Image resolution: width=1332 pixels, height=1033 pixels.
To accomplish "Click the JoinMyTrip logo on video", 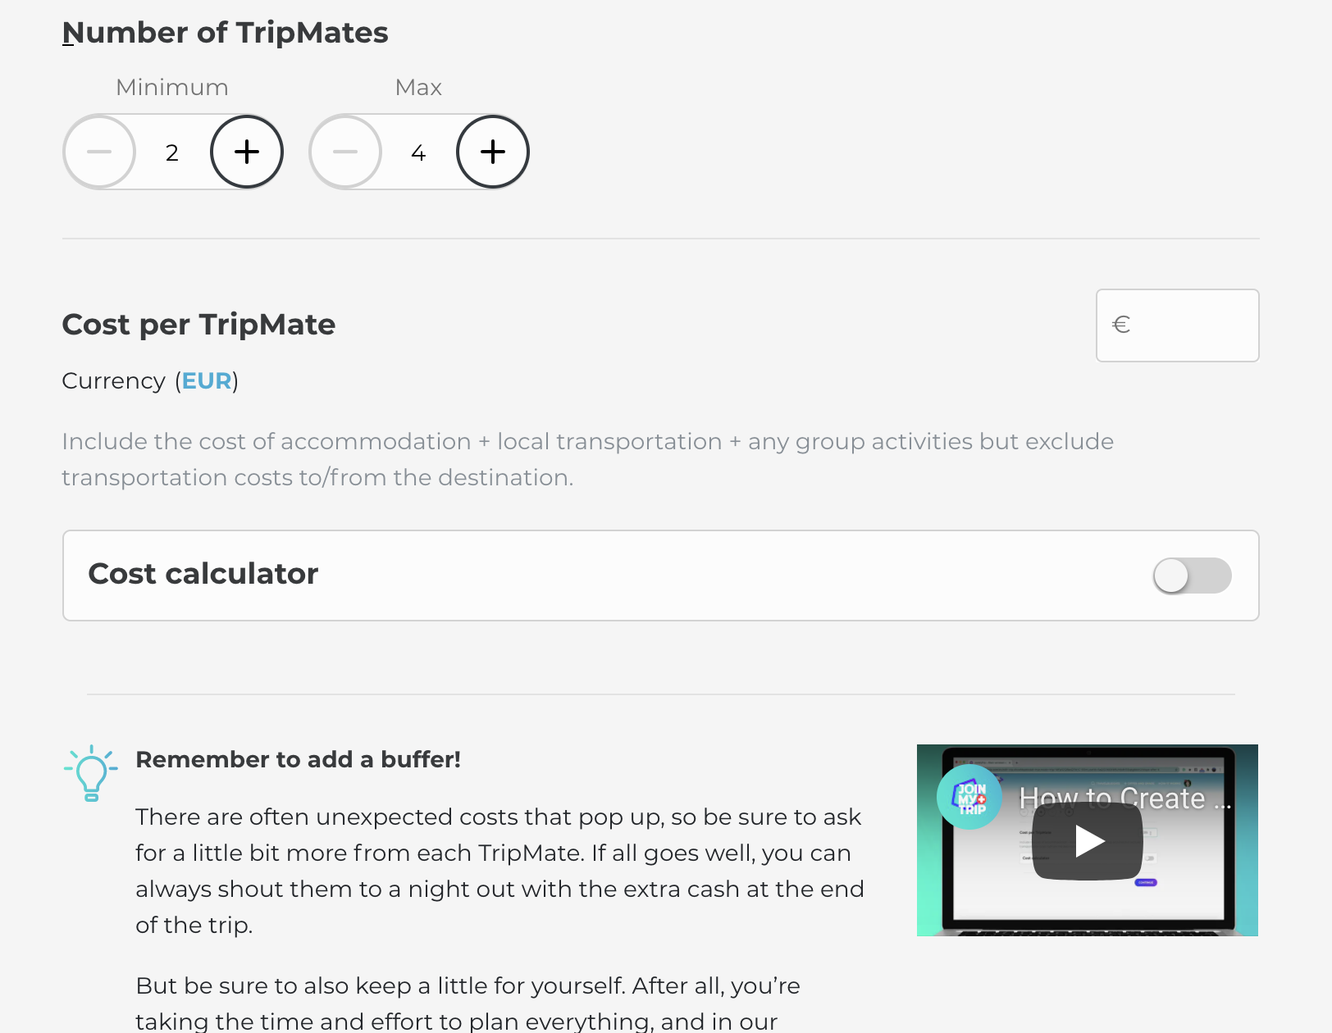I will pos(969,797).
